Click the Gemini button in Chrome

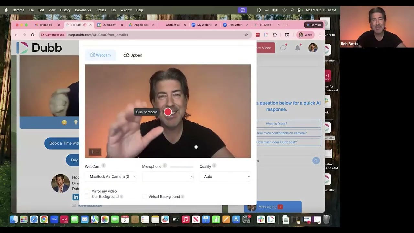[x=314, y=25]
